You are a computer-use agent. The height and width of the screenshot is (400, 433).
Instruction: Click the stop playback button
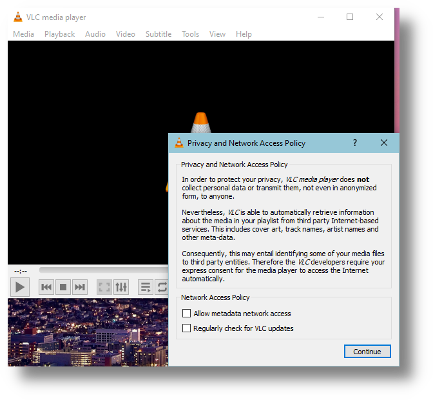(63, 287)
